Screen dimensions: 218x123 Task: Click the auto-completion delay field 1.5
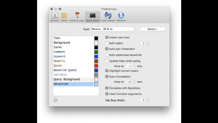pos(129,82)
